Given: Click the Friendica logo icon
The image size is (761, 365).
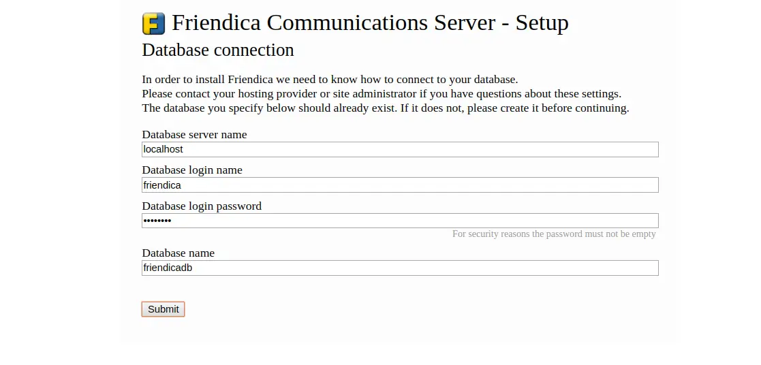Looking at the screenshot, I should coord(153,24).
